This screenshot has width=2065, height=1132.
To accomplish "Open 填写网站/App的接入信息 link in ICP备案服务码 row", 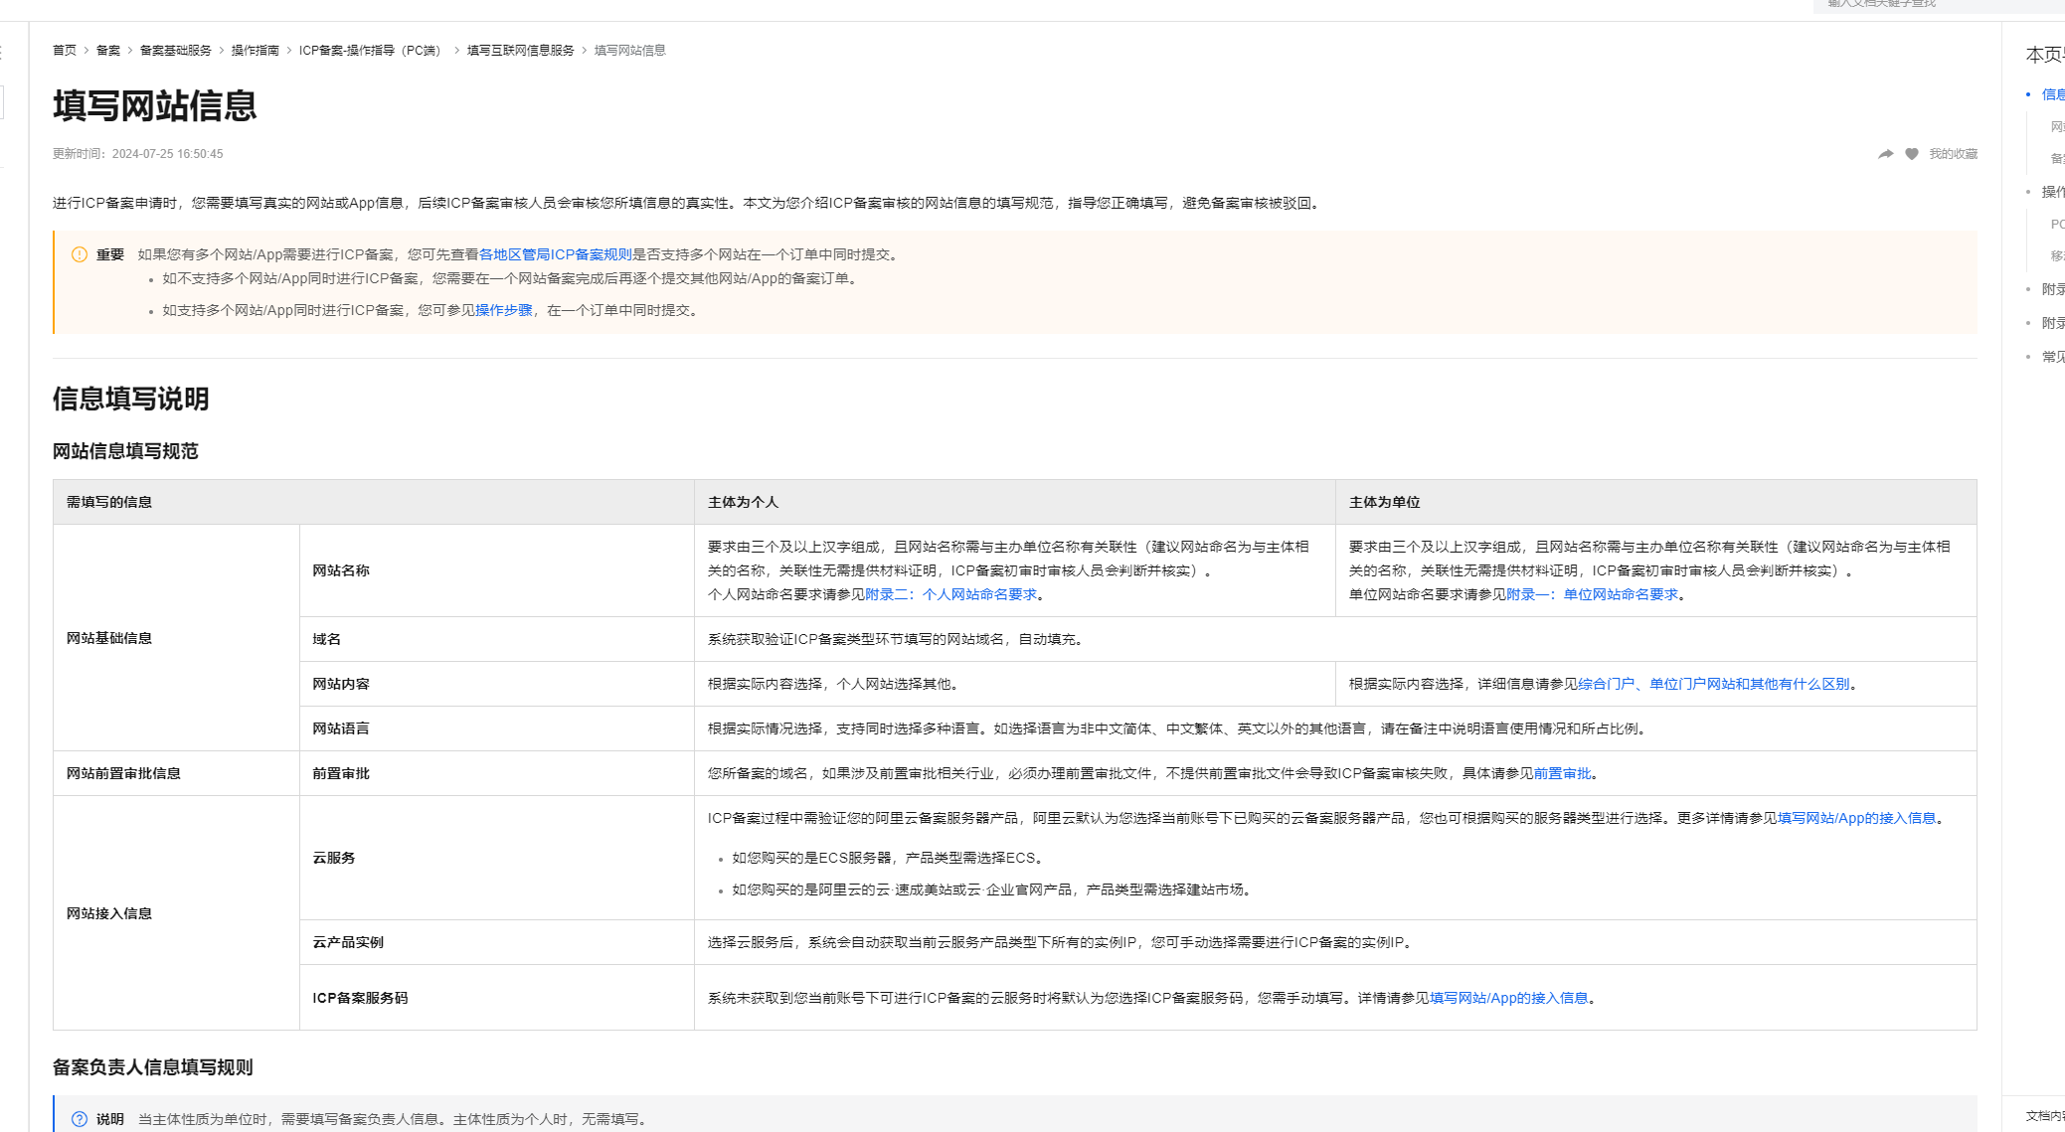I will [1508, 998].
